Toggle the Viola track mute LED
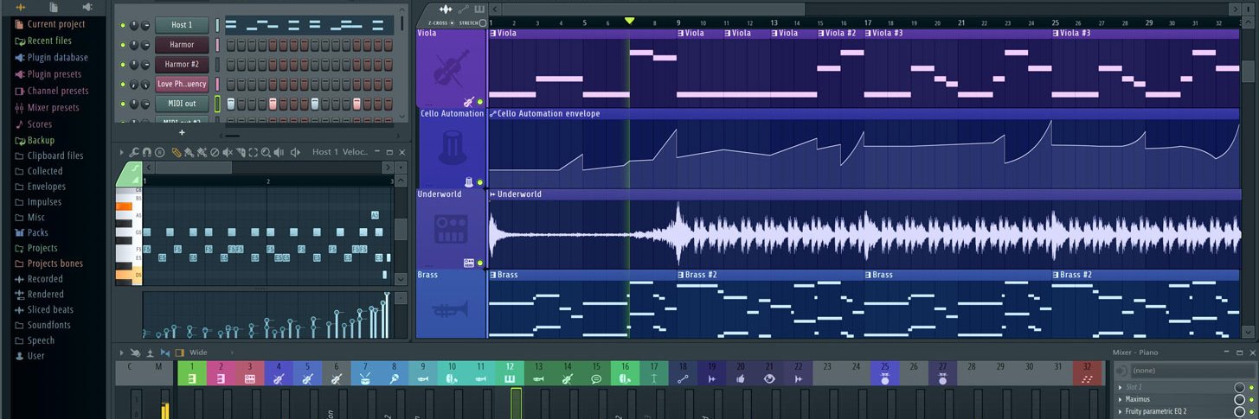The width and height of the screenshot is (1259, 419). coord(480,102)
